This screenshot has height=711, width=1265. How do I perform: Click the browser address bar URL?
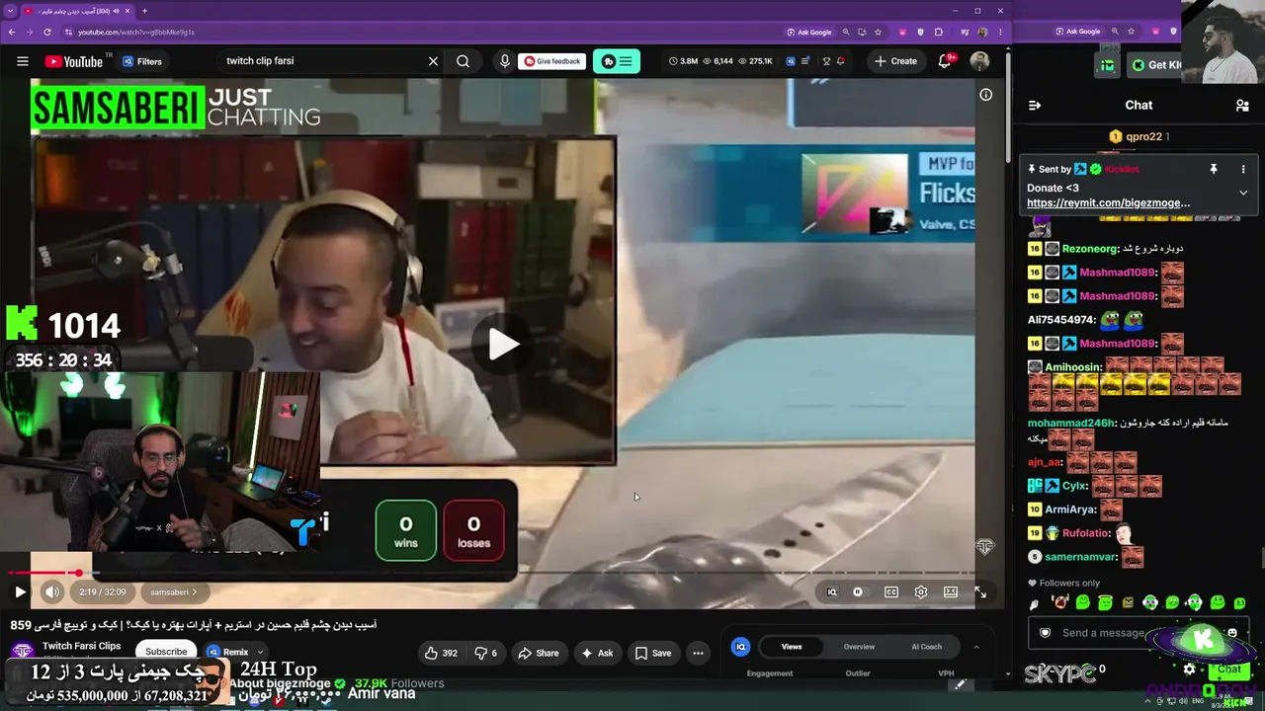coord(136,32)
